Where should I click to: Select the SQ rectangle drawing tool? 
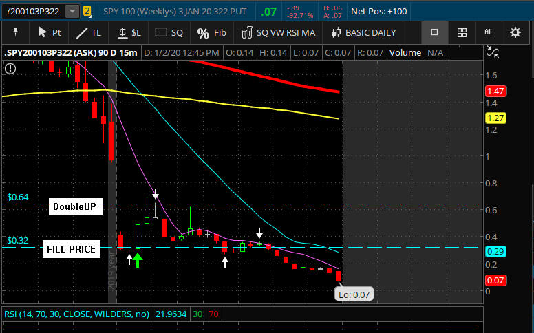coord(169,33)
